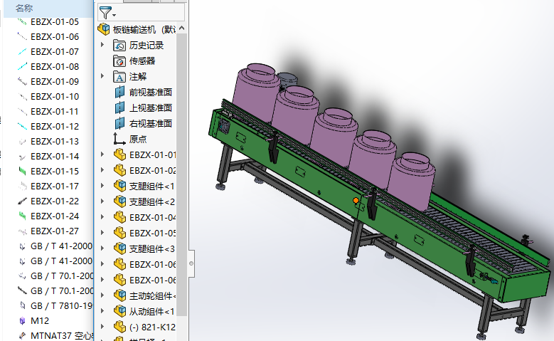This screenshot has height=341, width=554.
Task: Select 原点 label in feature tree
Action: tap(138, 139)
